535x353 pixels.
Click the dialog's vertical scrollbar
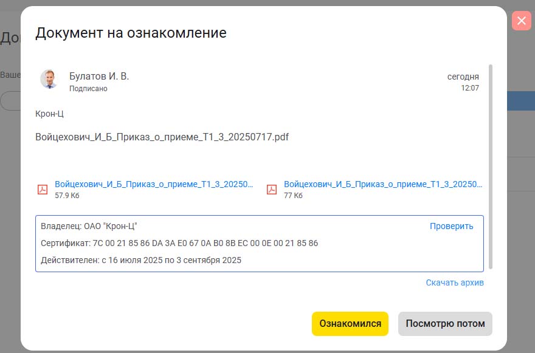491,164
